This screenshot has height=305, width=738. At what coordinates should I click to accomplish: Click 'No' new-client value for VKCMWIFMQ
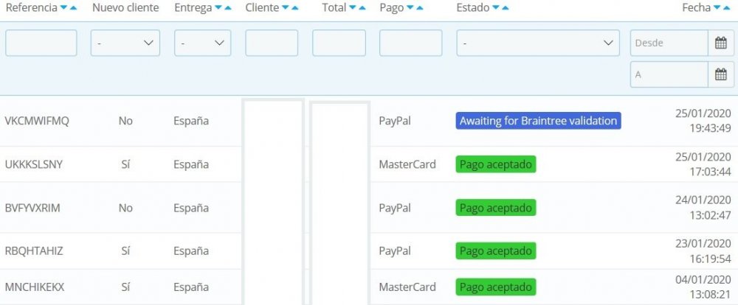pyautogui.click(x=125, y=122)
